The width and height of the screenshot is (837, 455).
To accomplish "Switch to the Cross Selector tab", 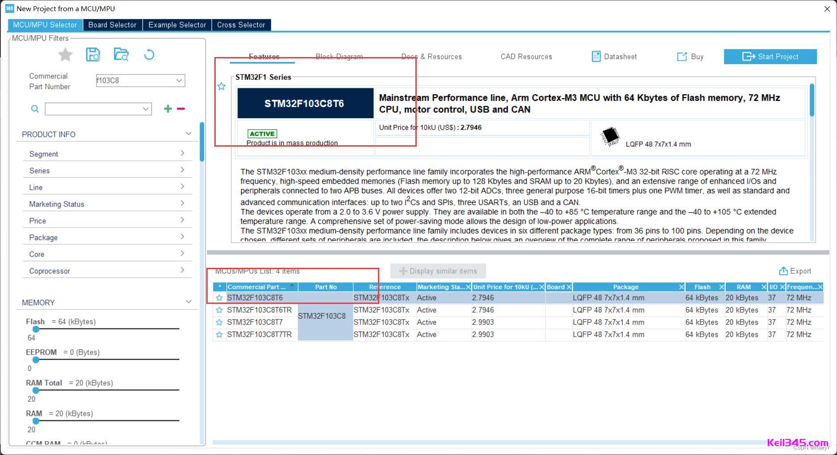I will [241, 25].
